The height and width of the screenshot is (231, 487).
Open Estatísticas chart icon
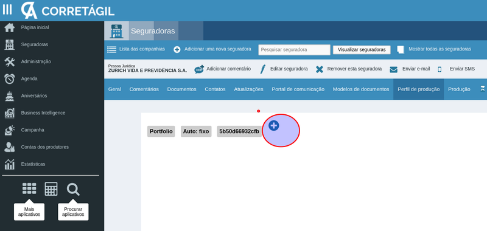(10, 164)
